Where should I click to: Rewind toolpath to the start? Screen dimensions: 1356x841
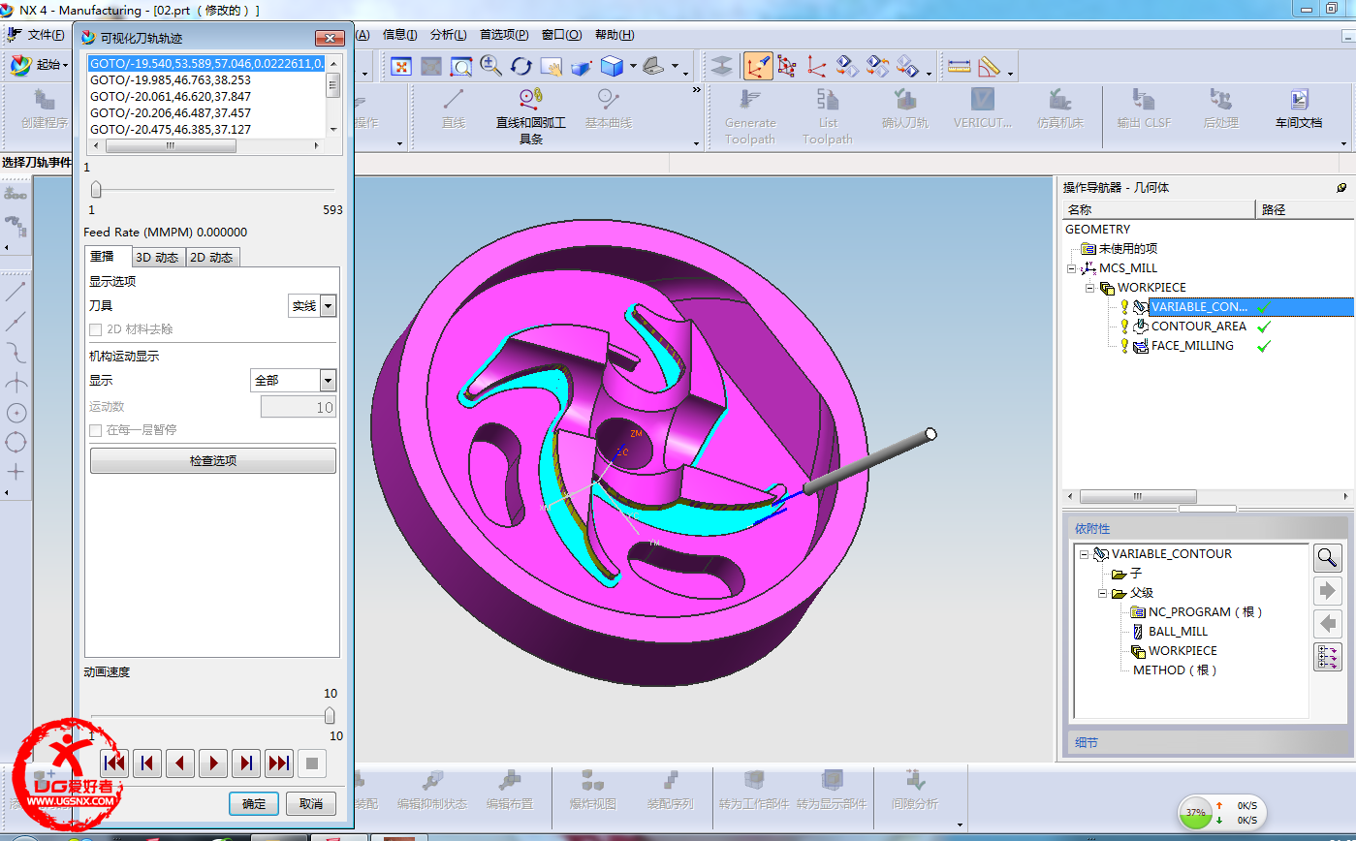(114, 763)
